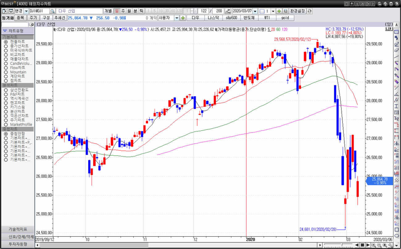This screenshot has height=249, width=401.
Task: Expand the 중첩차트 section header
Action: pos(18,129)
